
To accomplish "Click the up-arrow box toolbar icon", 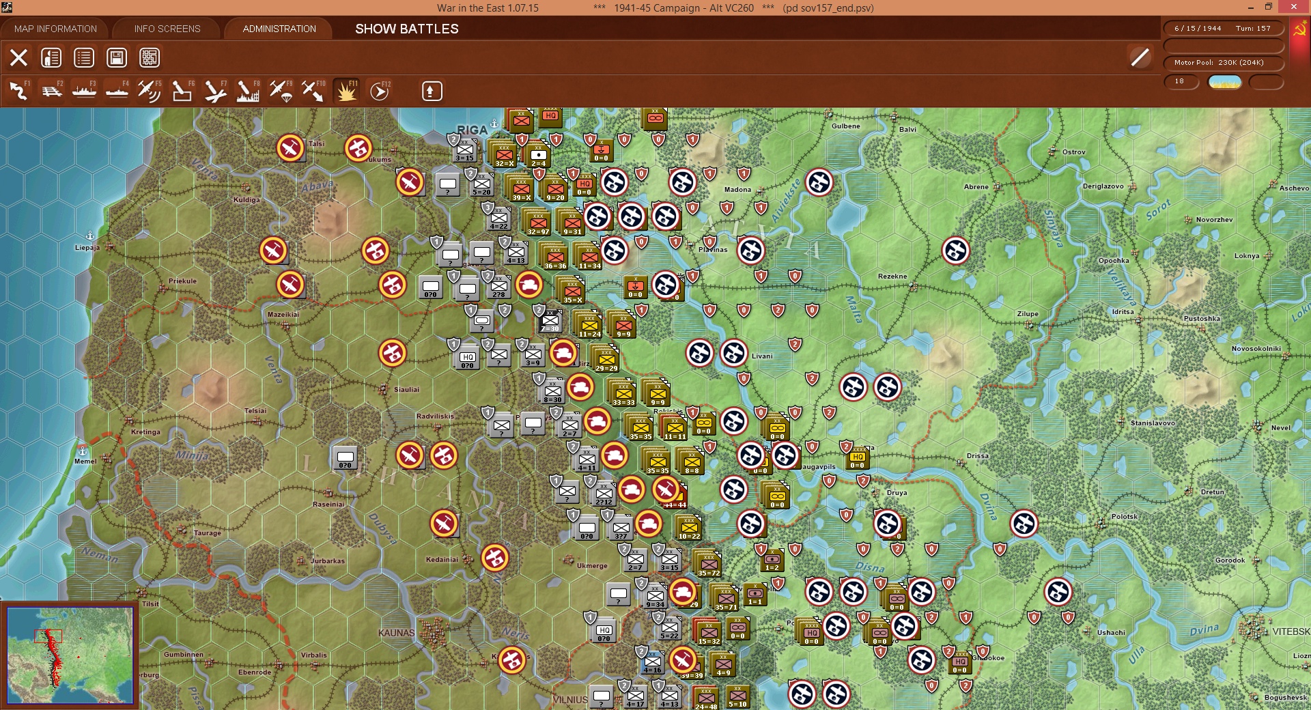I will coord(432,91).
